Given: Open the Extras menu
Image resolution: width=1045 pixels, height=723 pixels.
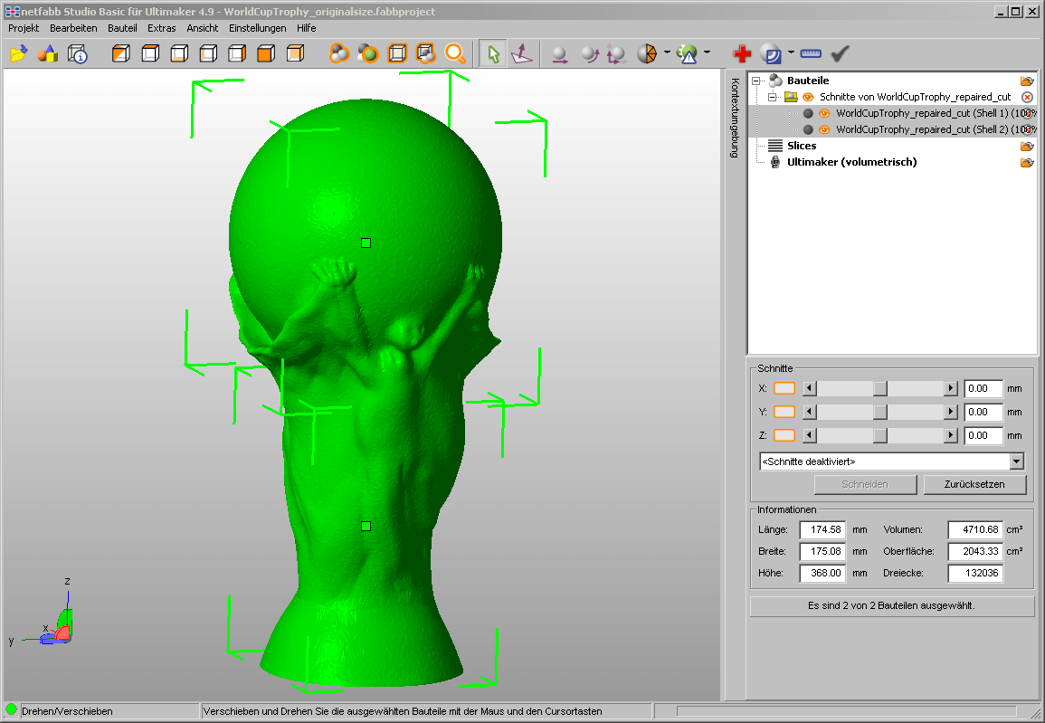Looking at the screenshot, I should coord(162,28).
